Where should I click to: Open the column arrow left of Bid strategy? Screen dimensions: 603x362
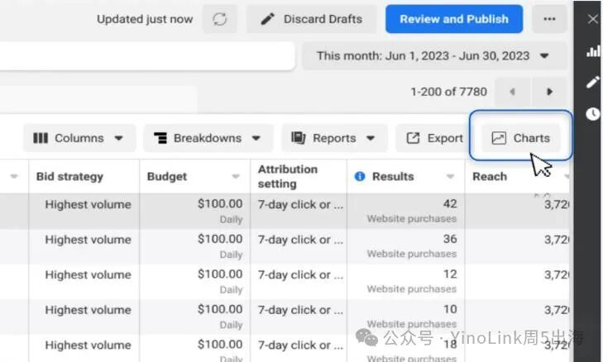14,176
